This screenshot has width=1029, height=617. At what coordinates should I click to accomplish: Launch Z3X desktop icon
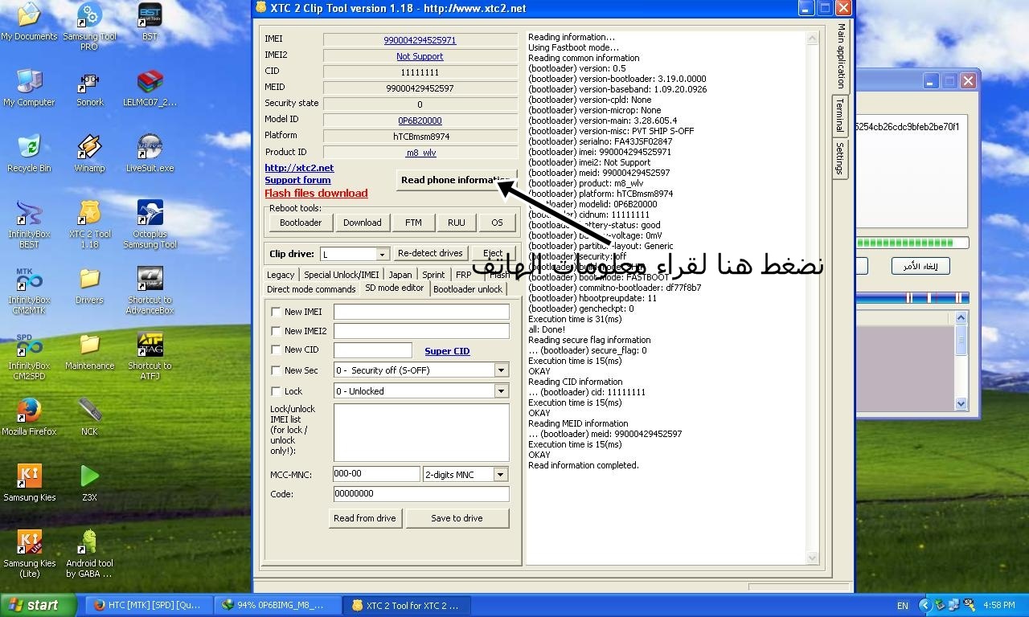[x=89, y=484]
